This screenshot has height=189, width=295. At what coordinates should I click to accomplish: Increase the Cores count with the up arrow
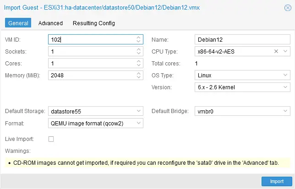pos(138,61)
